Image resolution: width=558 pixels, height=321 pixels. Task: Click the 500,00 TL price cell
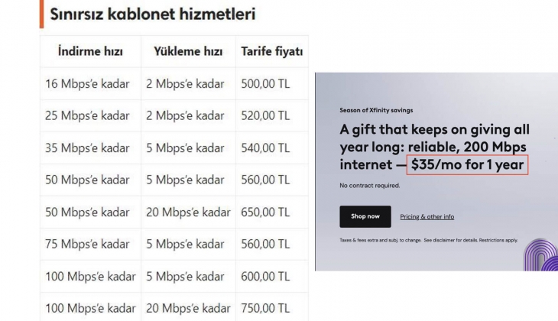click(x=264, y=83)
